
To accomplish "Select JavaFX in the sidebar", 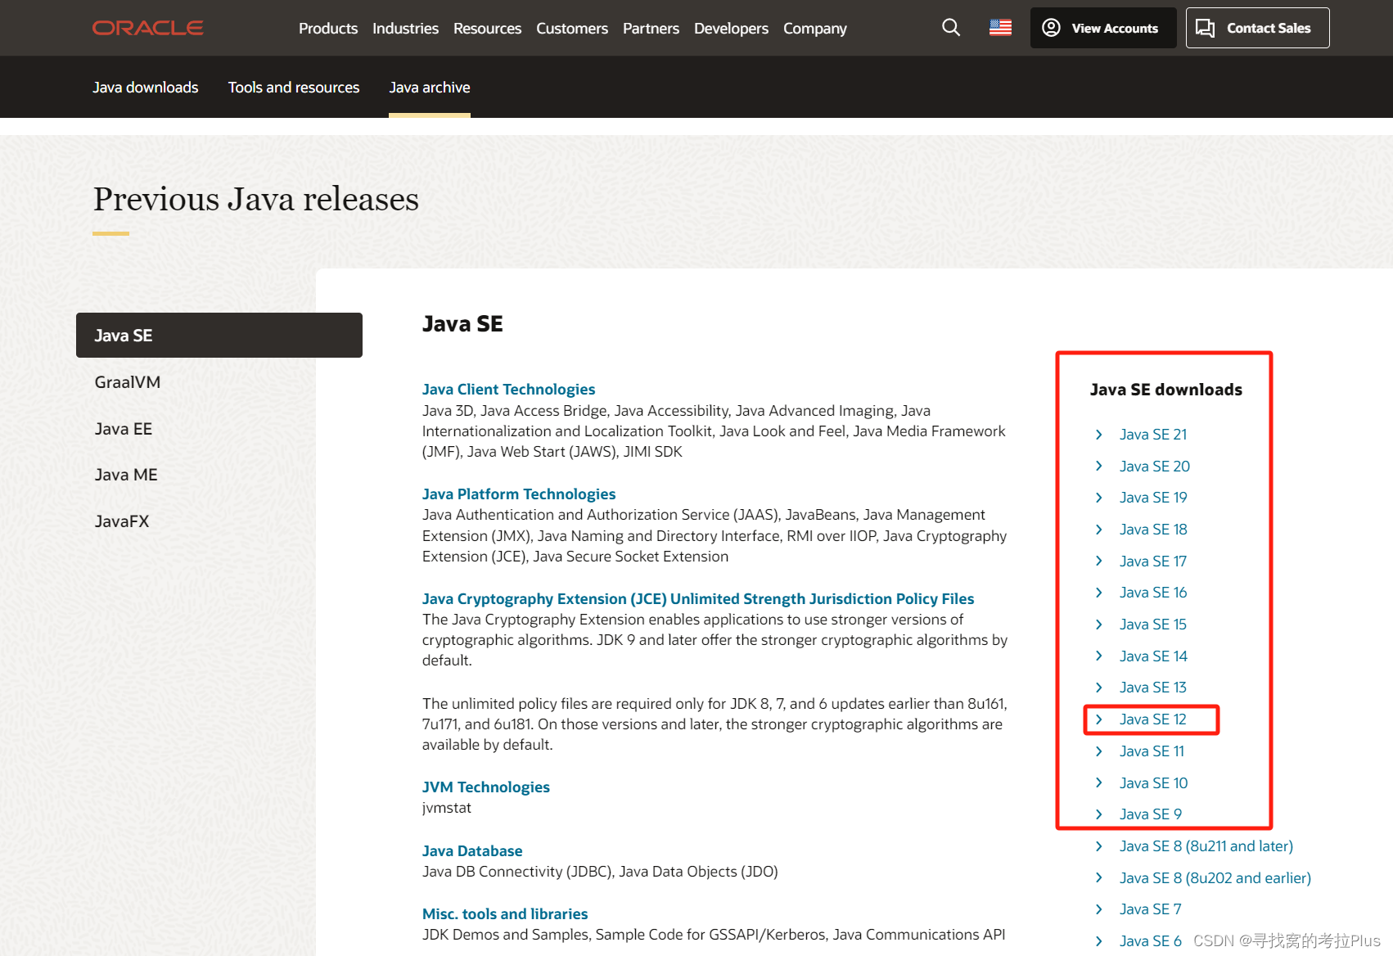I will pyautogui.click(x=122, y=521).
